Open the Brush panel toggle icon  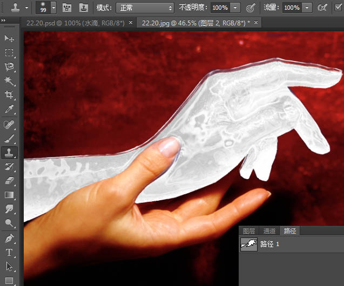coord(67,8)
